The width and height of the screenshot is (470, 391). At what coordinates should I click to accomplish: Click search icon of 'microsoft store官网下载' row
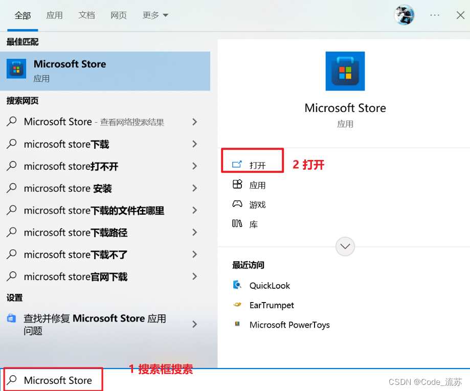pos(12,276)
